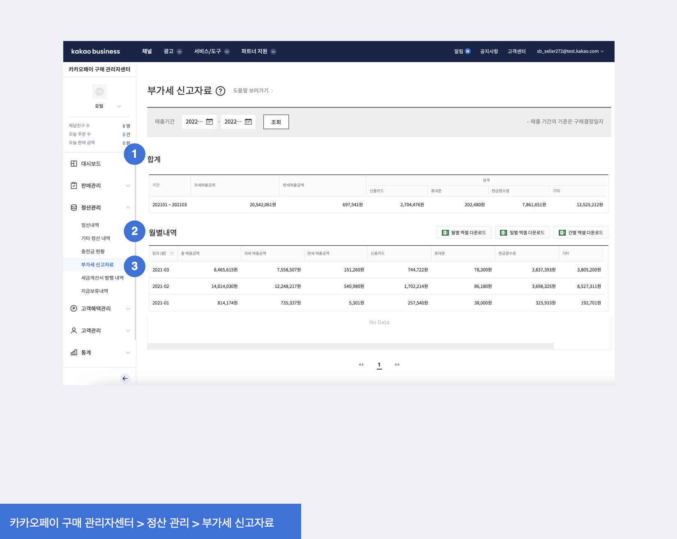677x539 pixels.
Task: Click the 2021-01 row date cell
Action: tap(161, 303)
